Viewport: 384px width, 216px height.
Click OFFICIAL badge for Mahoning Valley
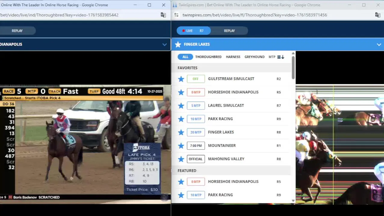(196, 159)
